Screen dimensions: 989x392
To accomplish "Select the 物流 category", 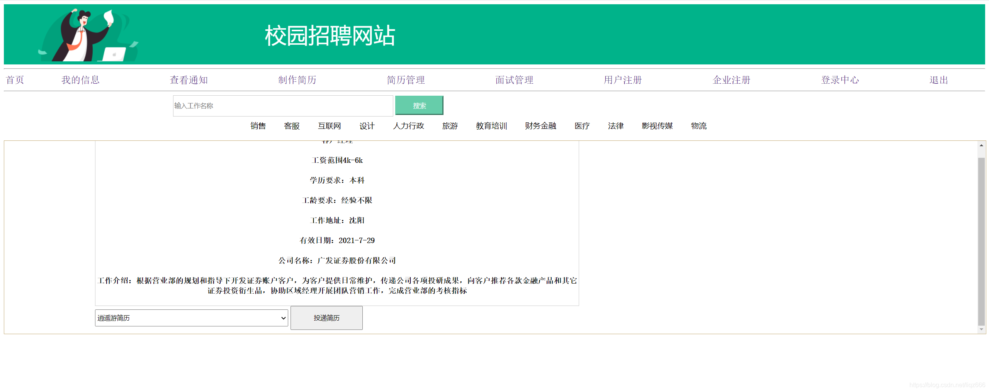I will [x=699, y=126].
